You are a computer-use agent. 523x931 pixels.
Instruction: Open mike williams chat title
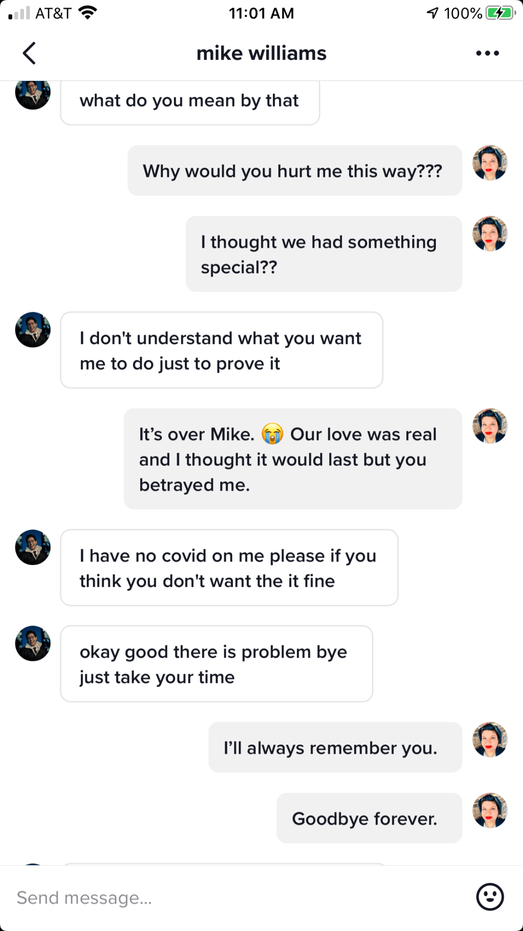(x=261, y=53)
